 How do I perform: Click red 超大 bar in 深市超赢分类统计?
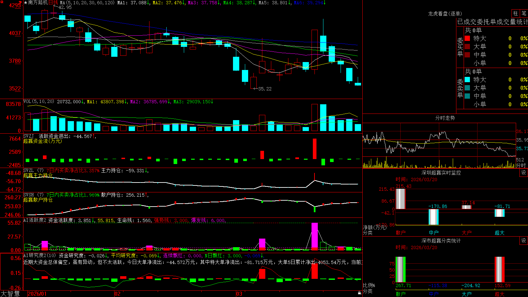(x=499, y=270)
